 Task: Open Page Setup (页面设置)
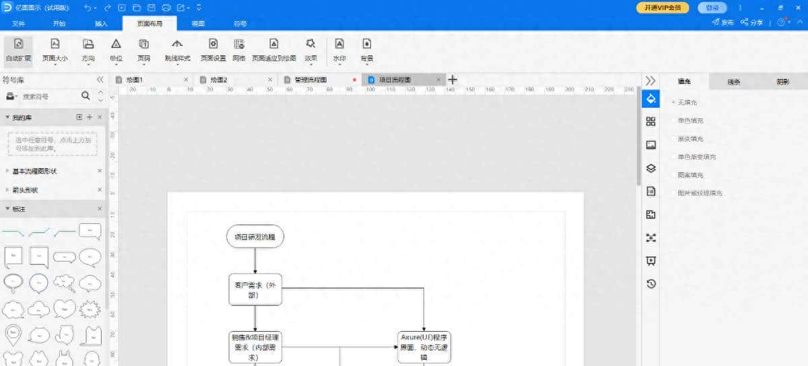click(213, 50)
